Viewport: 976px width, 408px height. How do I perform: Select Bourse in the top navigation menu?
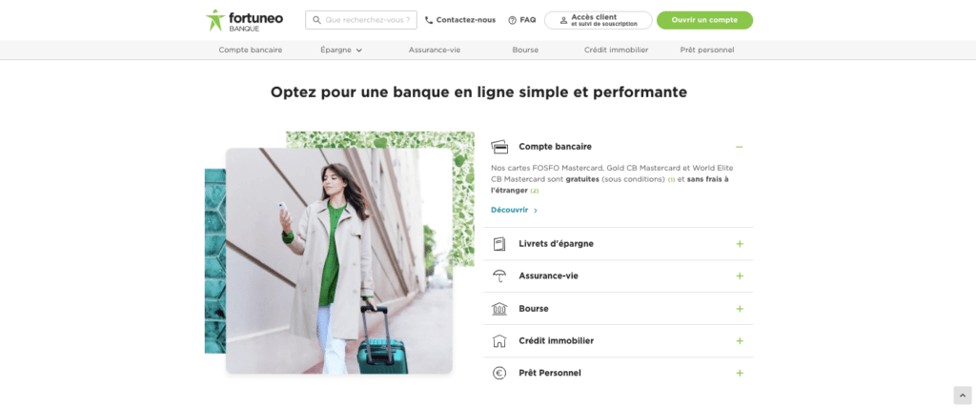pyautogui.click(x=525, y=50)
